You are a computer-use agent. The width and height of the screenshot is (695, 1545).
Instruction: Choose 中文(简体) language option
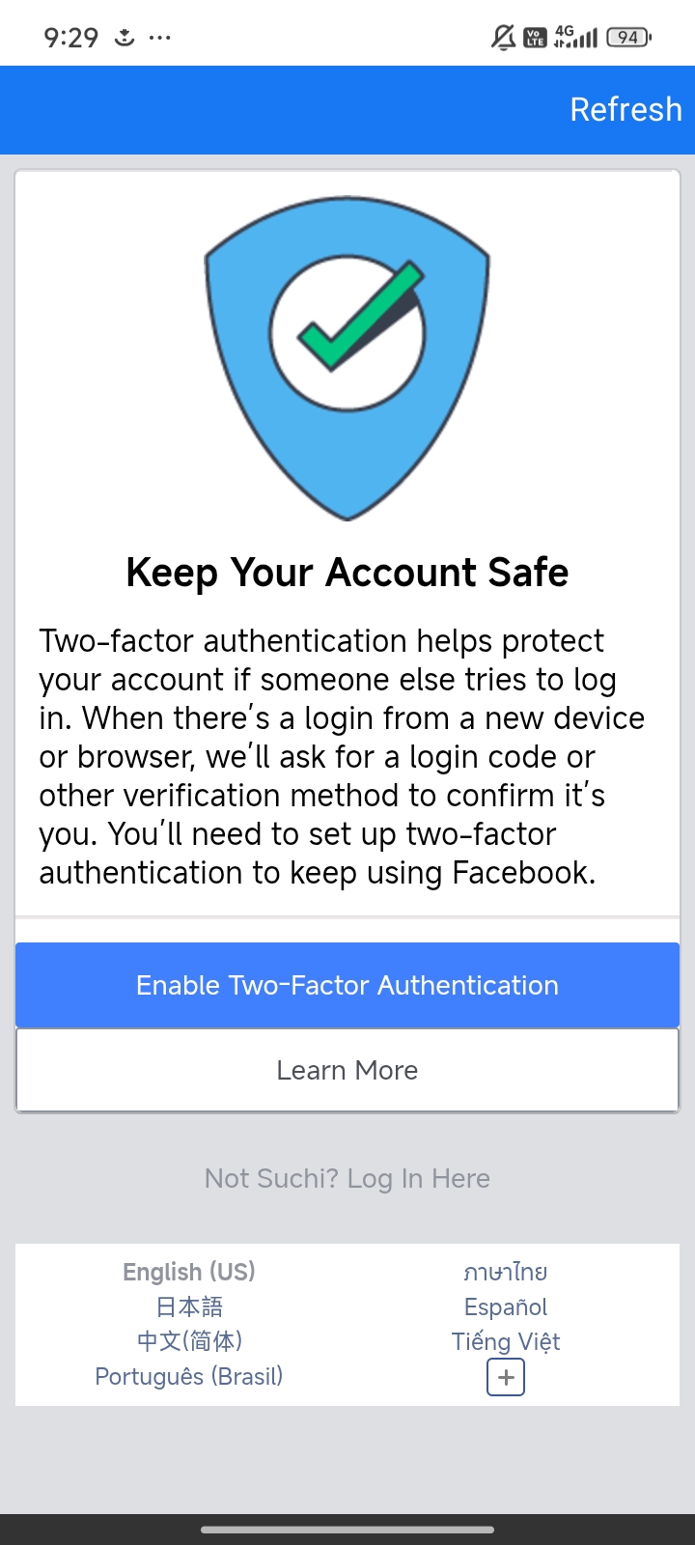click(x=189, y=1341)
